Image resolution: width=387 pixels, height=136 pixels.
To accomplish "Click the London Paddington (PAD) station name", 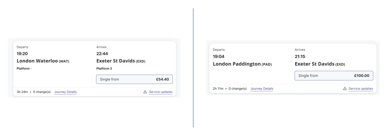I will coord(242,64).
